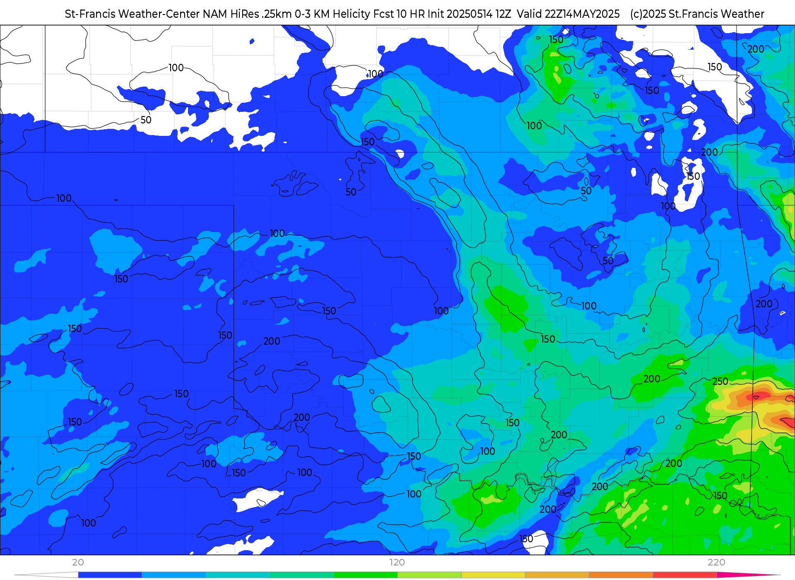Click 'Init 20250514 12Z' in the title
This screenshot has width=795, height=580.
[469, 14]
